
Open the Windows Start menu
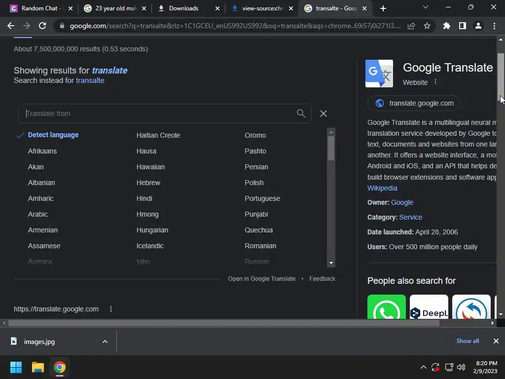[16, 367]
